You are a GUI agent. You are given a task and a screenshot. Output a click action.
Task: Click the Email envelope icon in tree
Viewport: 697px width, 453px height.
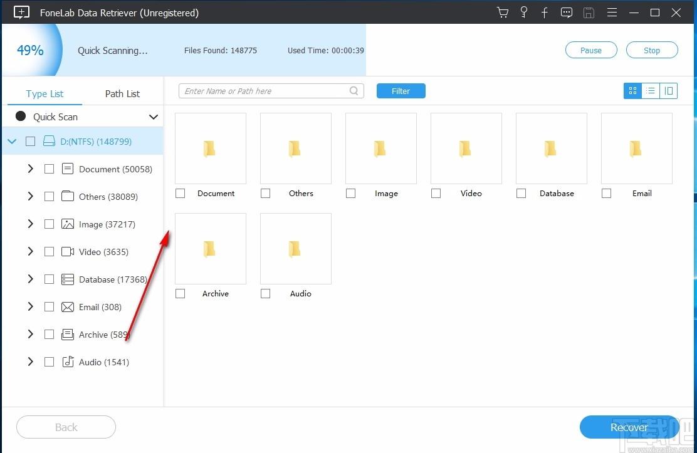(68, 307)
